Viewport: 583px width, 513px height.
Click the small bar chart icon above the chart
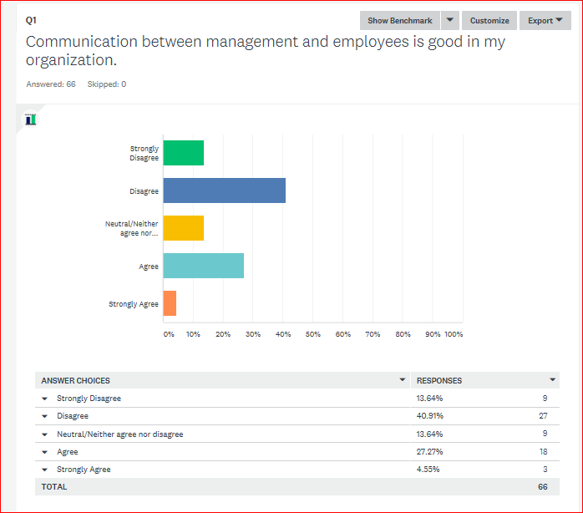coord(31,119)
